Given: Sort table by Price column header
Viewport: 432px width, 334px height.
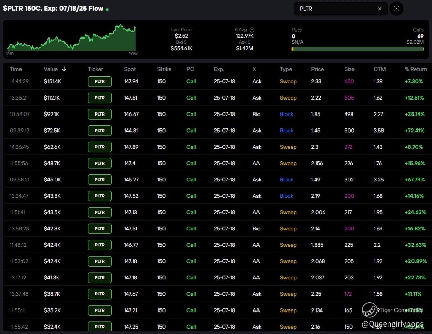Looking at the screenshot, I should [317, 69].
